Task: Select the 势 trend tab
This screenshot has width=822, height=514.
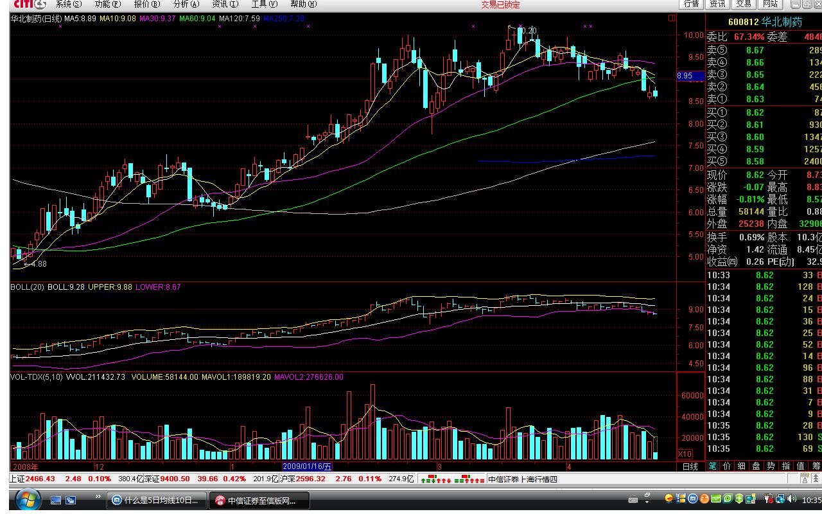Action: (x=771, y=466)
